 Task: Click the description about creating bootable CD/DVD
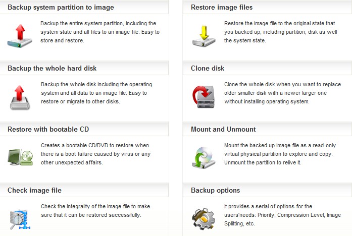[x=95, y=154]
